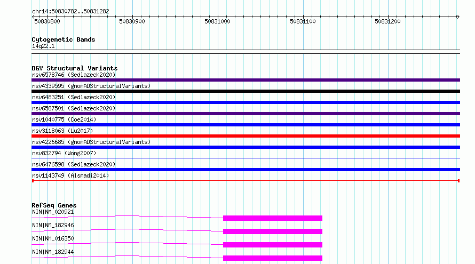Click ruler position label 50830800
The height and width of the screenshot is (264, 475).
pos(47,21)
